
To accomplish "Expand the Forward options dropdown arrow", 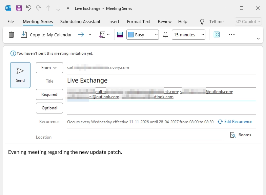I will coord(90,35).
